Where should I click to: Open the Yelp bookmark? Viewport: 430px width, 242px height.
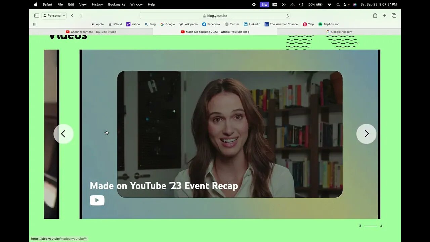[308, 24]
